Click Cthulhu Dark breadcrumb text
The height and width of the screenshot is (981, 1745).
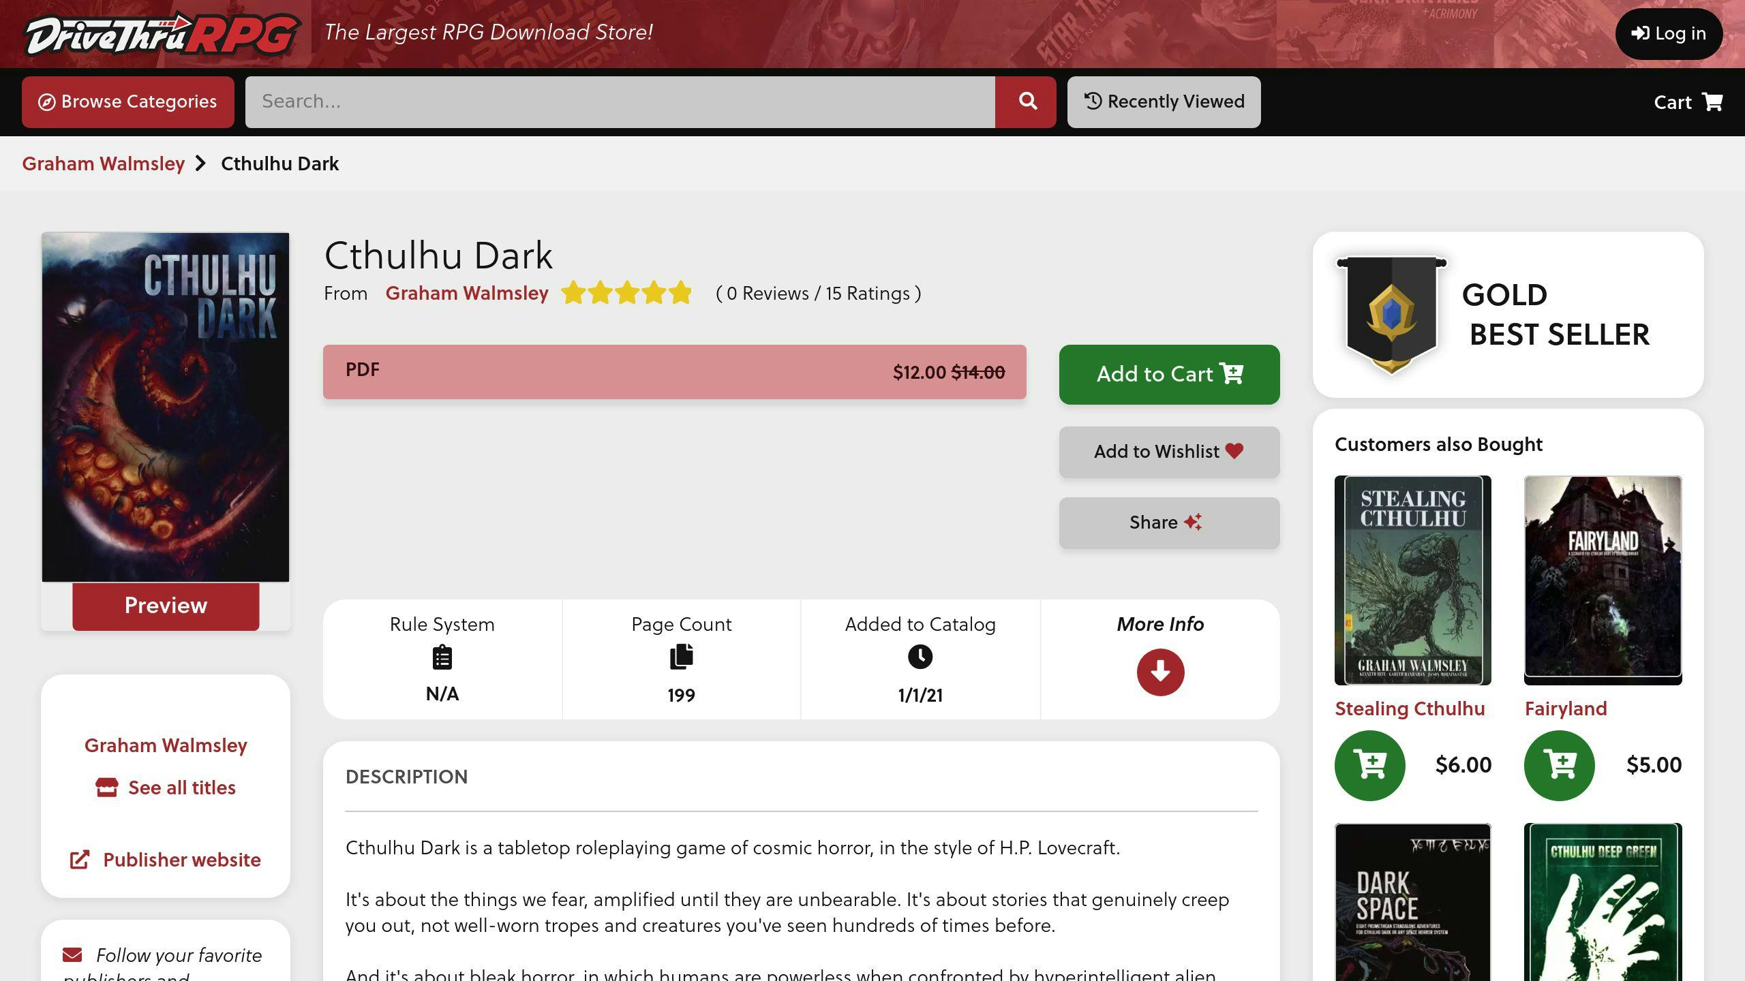280,163
